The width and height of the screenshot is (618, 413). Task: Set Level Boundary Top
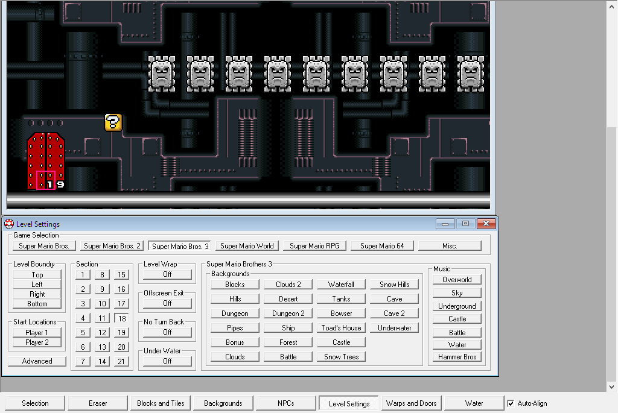[x=37, y=275]
